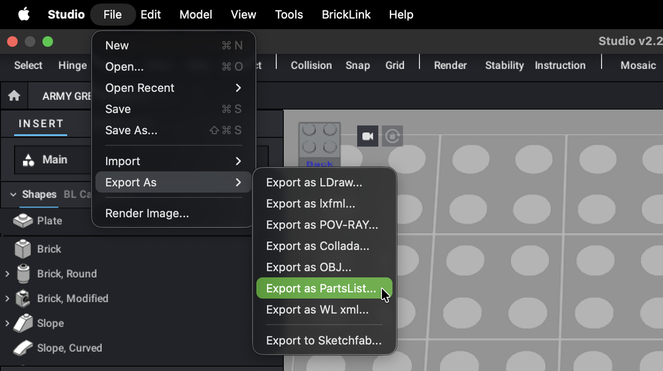Screen dimensions: 663x371
Task: Choose Open... from File menu
Action: 173,66
